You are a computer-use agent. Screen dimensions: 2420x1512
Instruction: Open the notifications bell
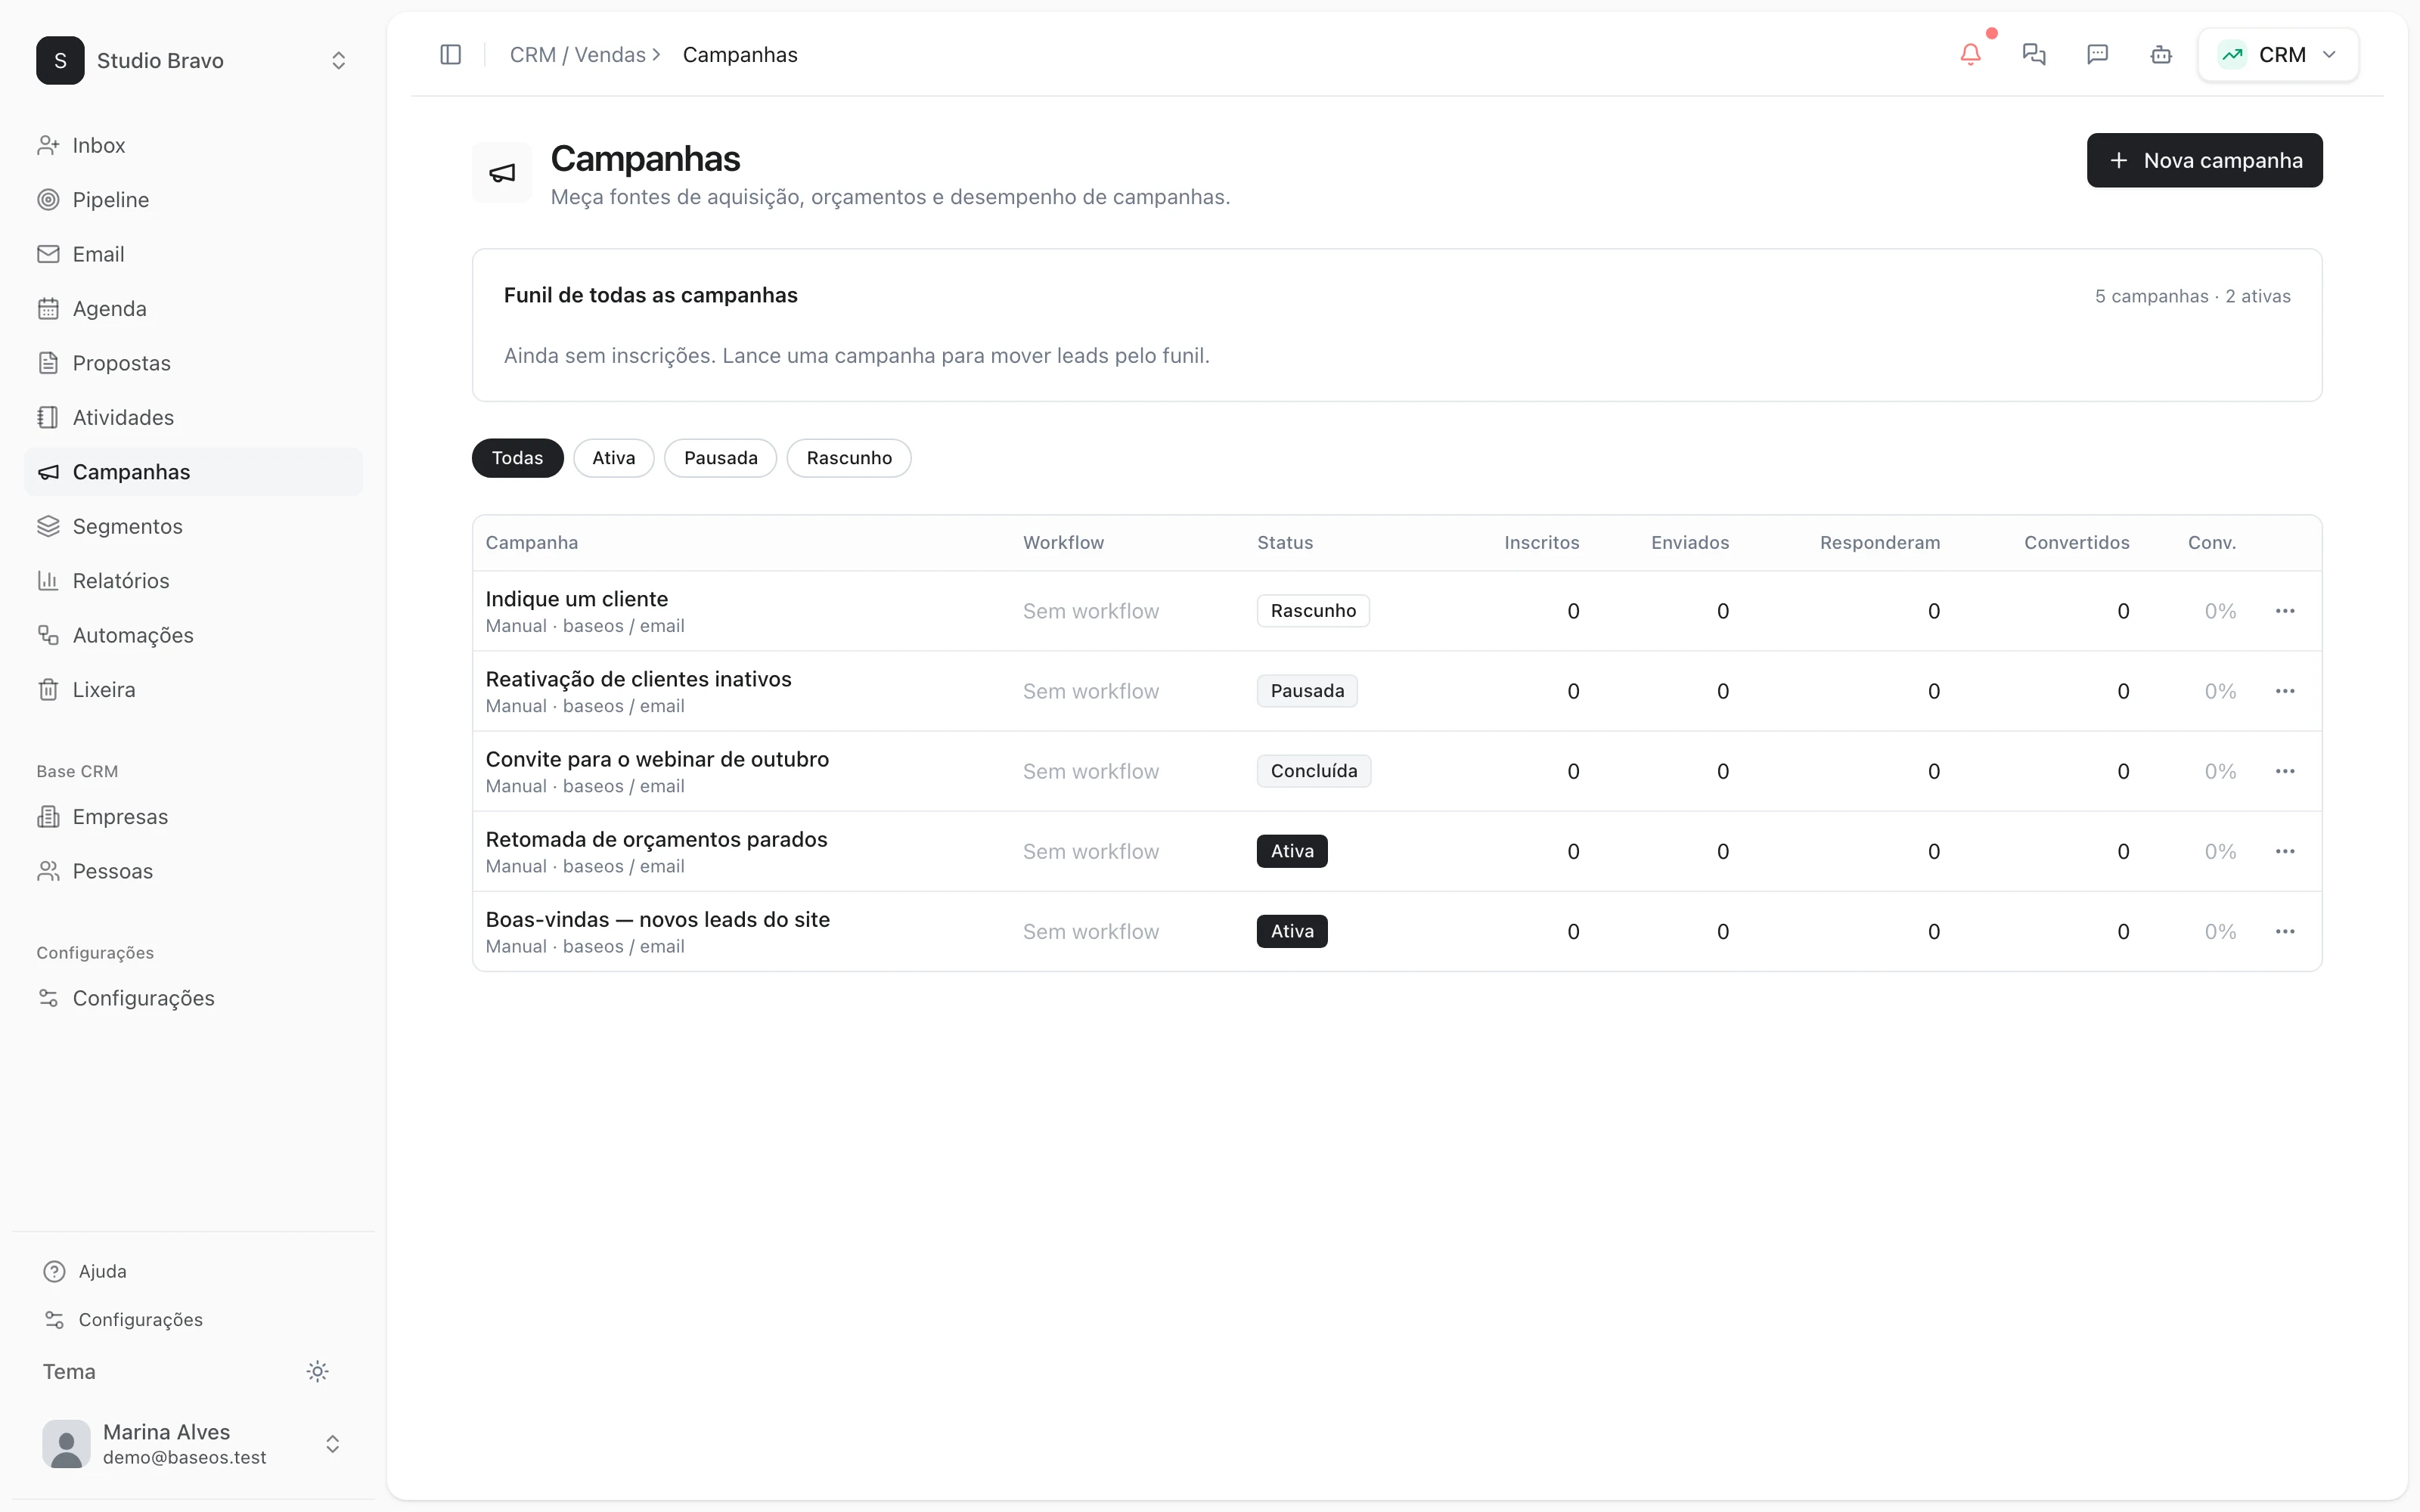[1970, 55]
